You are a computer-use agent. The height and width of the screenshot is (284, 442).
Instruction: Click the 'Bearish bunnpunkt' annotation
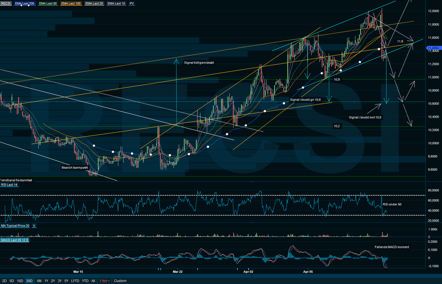(75, 167)
